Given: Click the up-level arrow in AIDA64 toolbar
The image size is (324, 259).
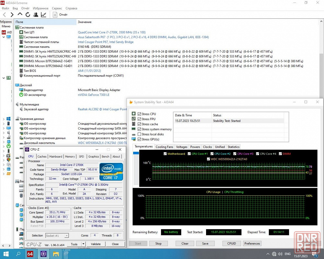Looking at the screenshot, I should (x=20, y=14).
